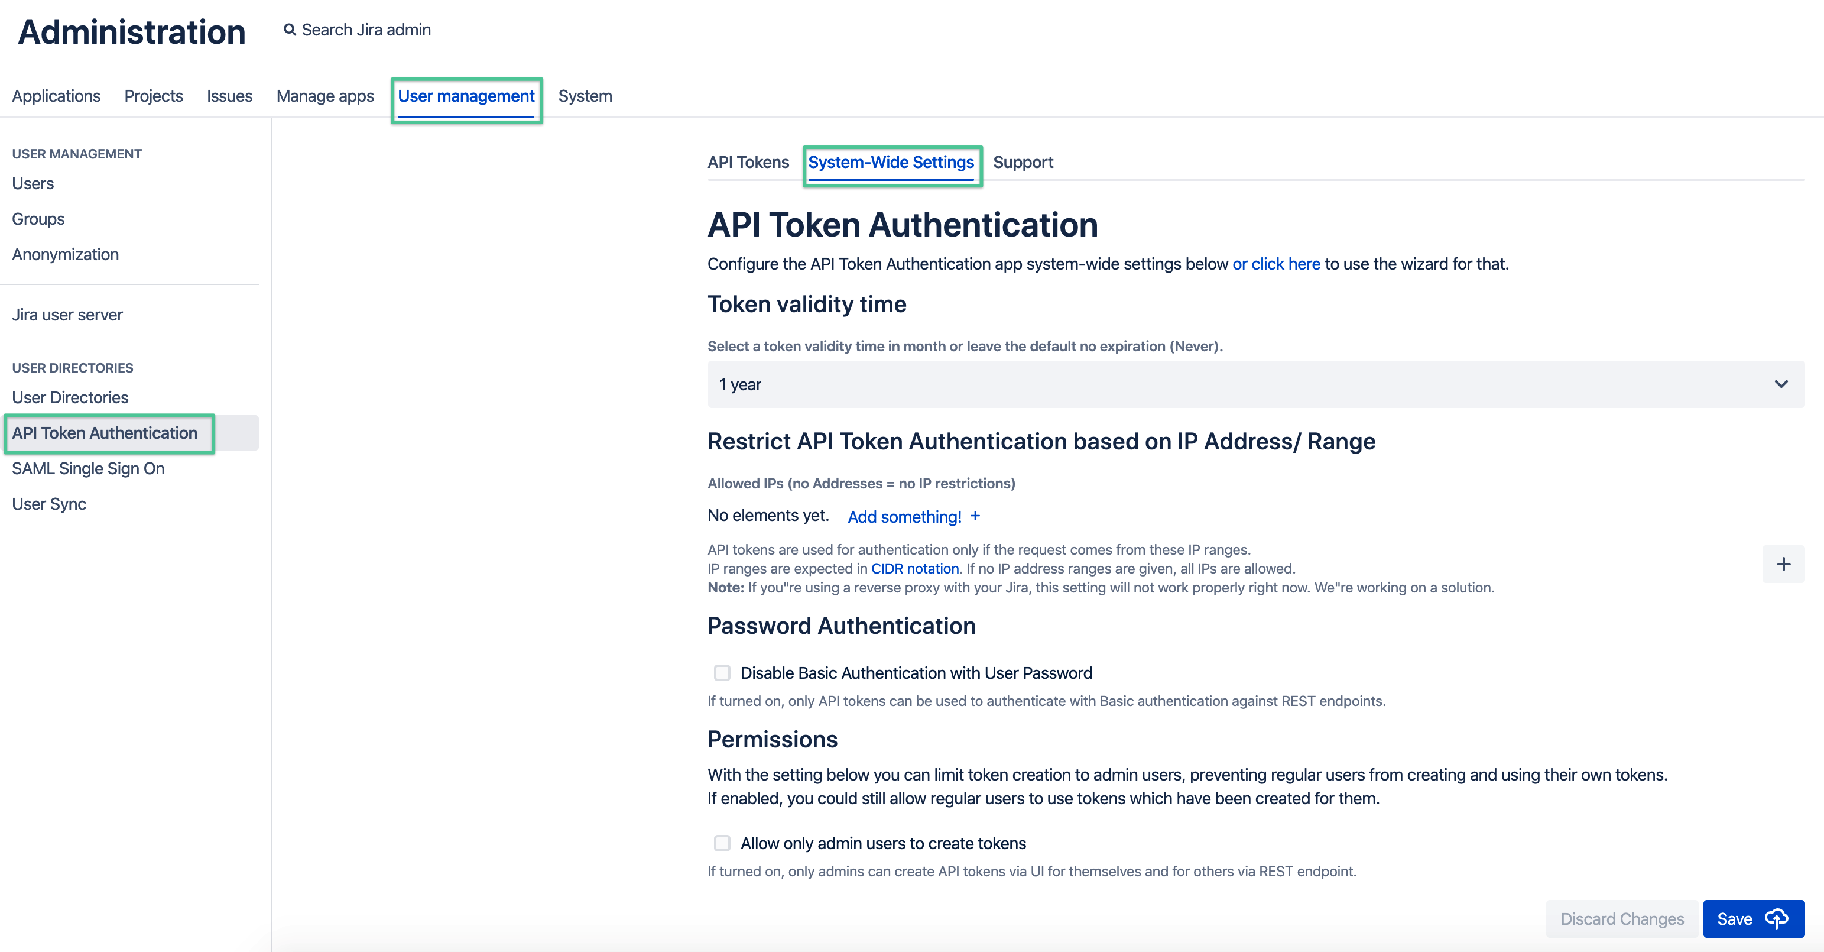Screen dimensions: 1824x952
Task: Click the Add something! link
Action: 904,516
